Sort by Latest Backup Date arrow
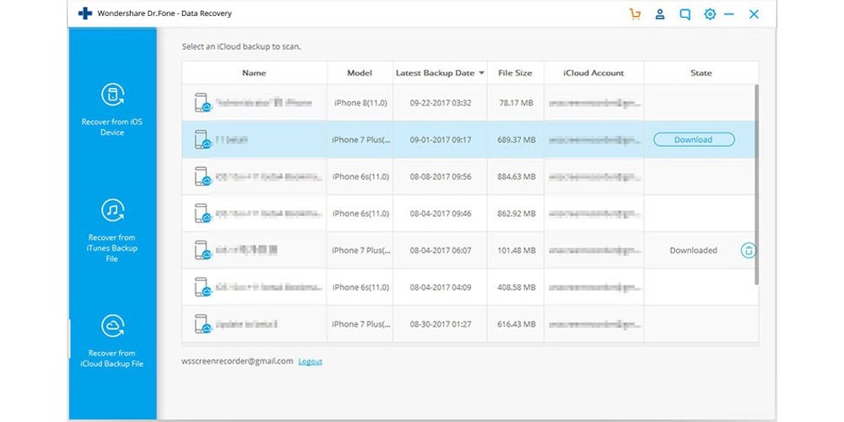This screenshot has height=422, width=844. [x=481, y=73]
